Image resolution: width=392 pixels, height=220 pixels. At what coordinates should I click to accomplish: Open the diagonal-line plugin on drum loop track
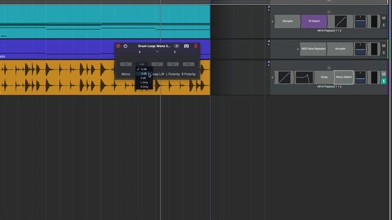click(284, 78)
